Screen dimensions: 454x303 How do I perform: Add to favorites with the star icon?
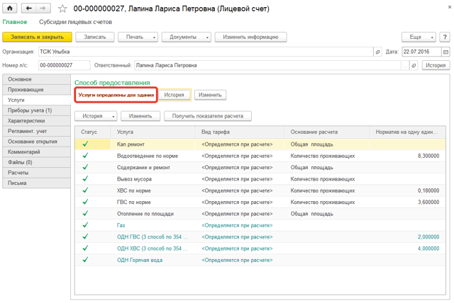(x=62, y=8)
